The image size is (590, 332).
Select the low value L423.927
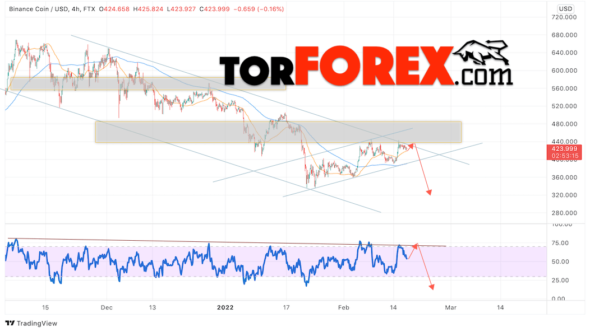click(181, 9)
